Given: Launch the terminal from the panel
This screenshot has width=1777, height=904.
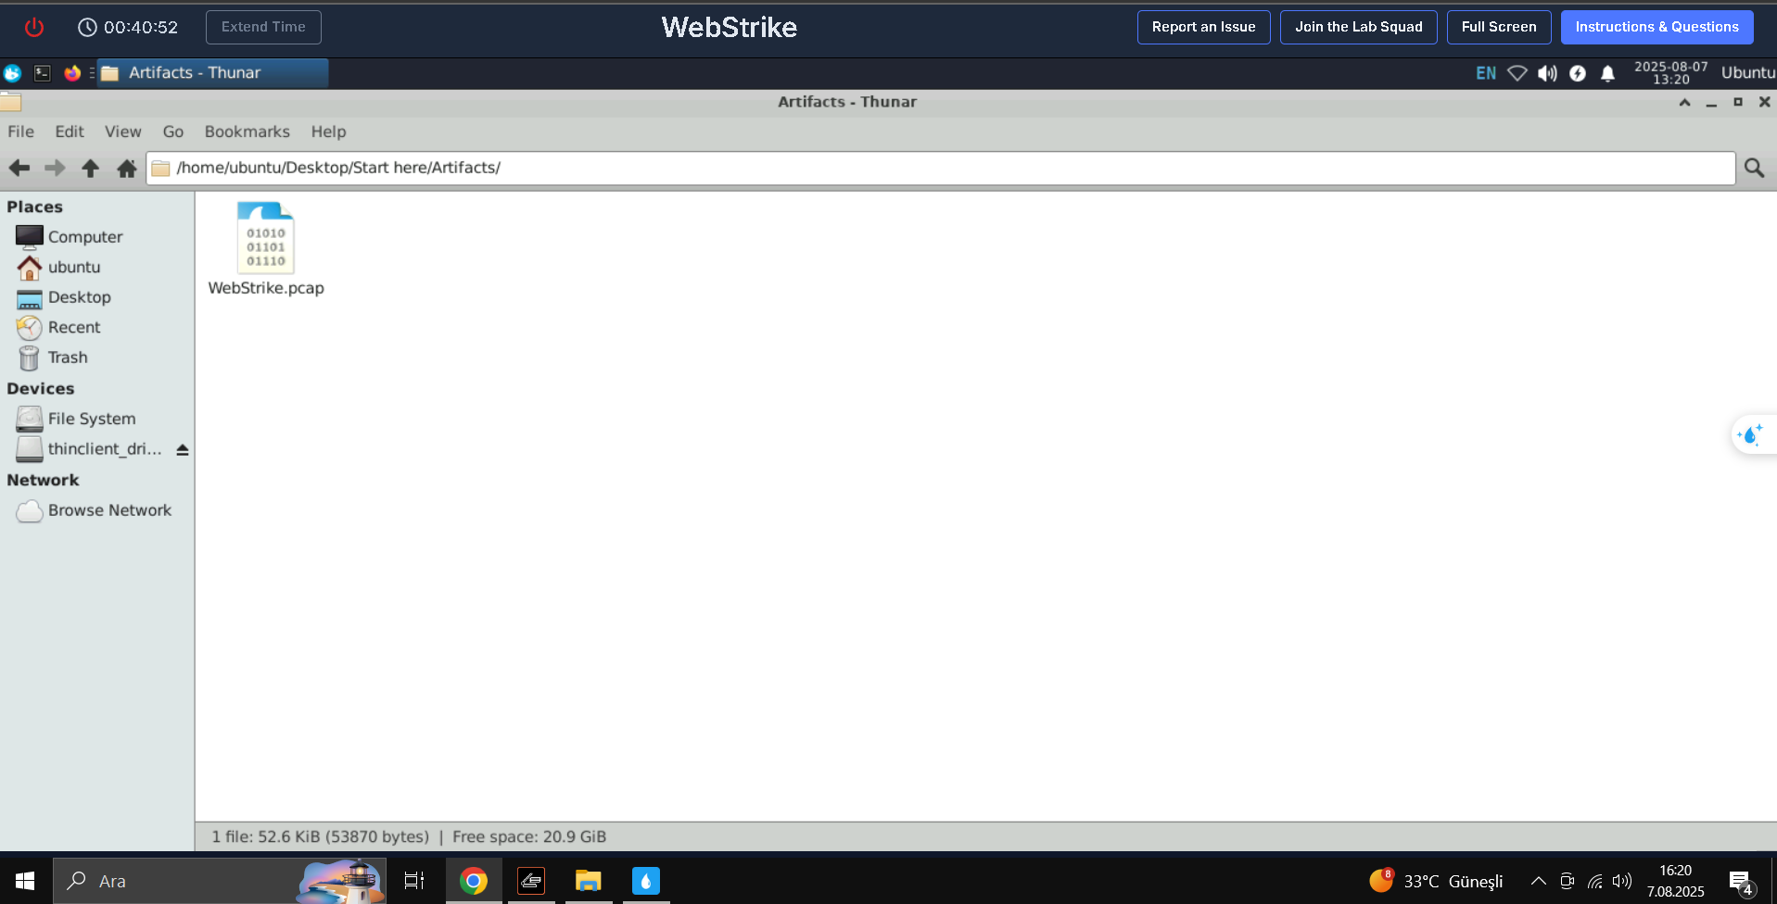Looking at the screenshot, I should [43, 72].
